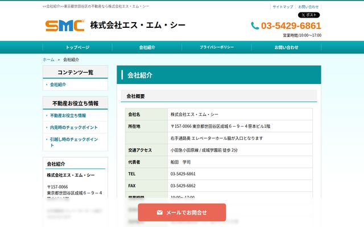Open 引越し時のチェックポイント sidebar link
This screenshot has width=364, height=227.
[74, 142]
